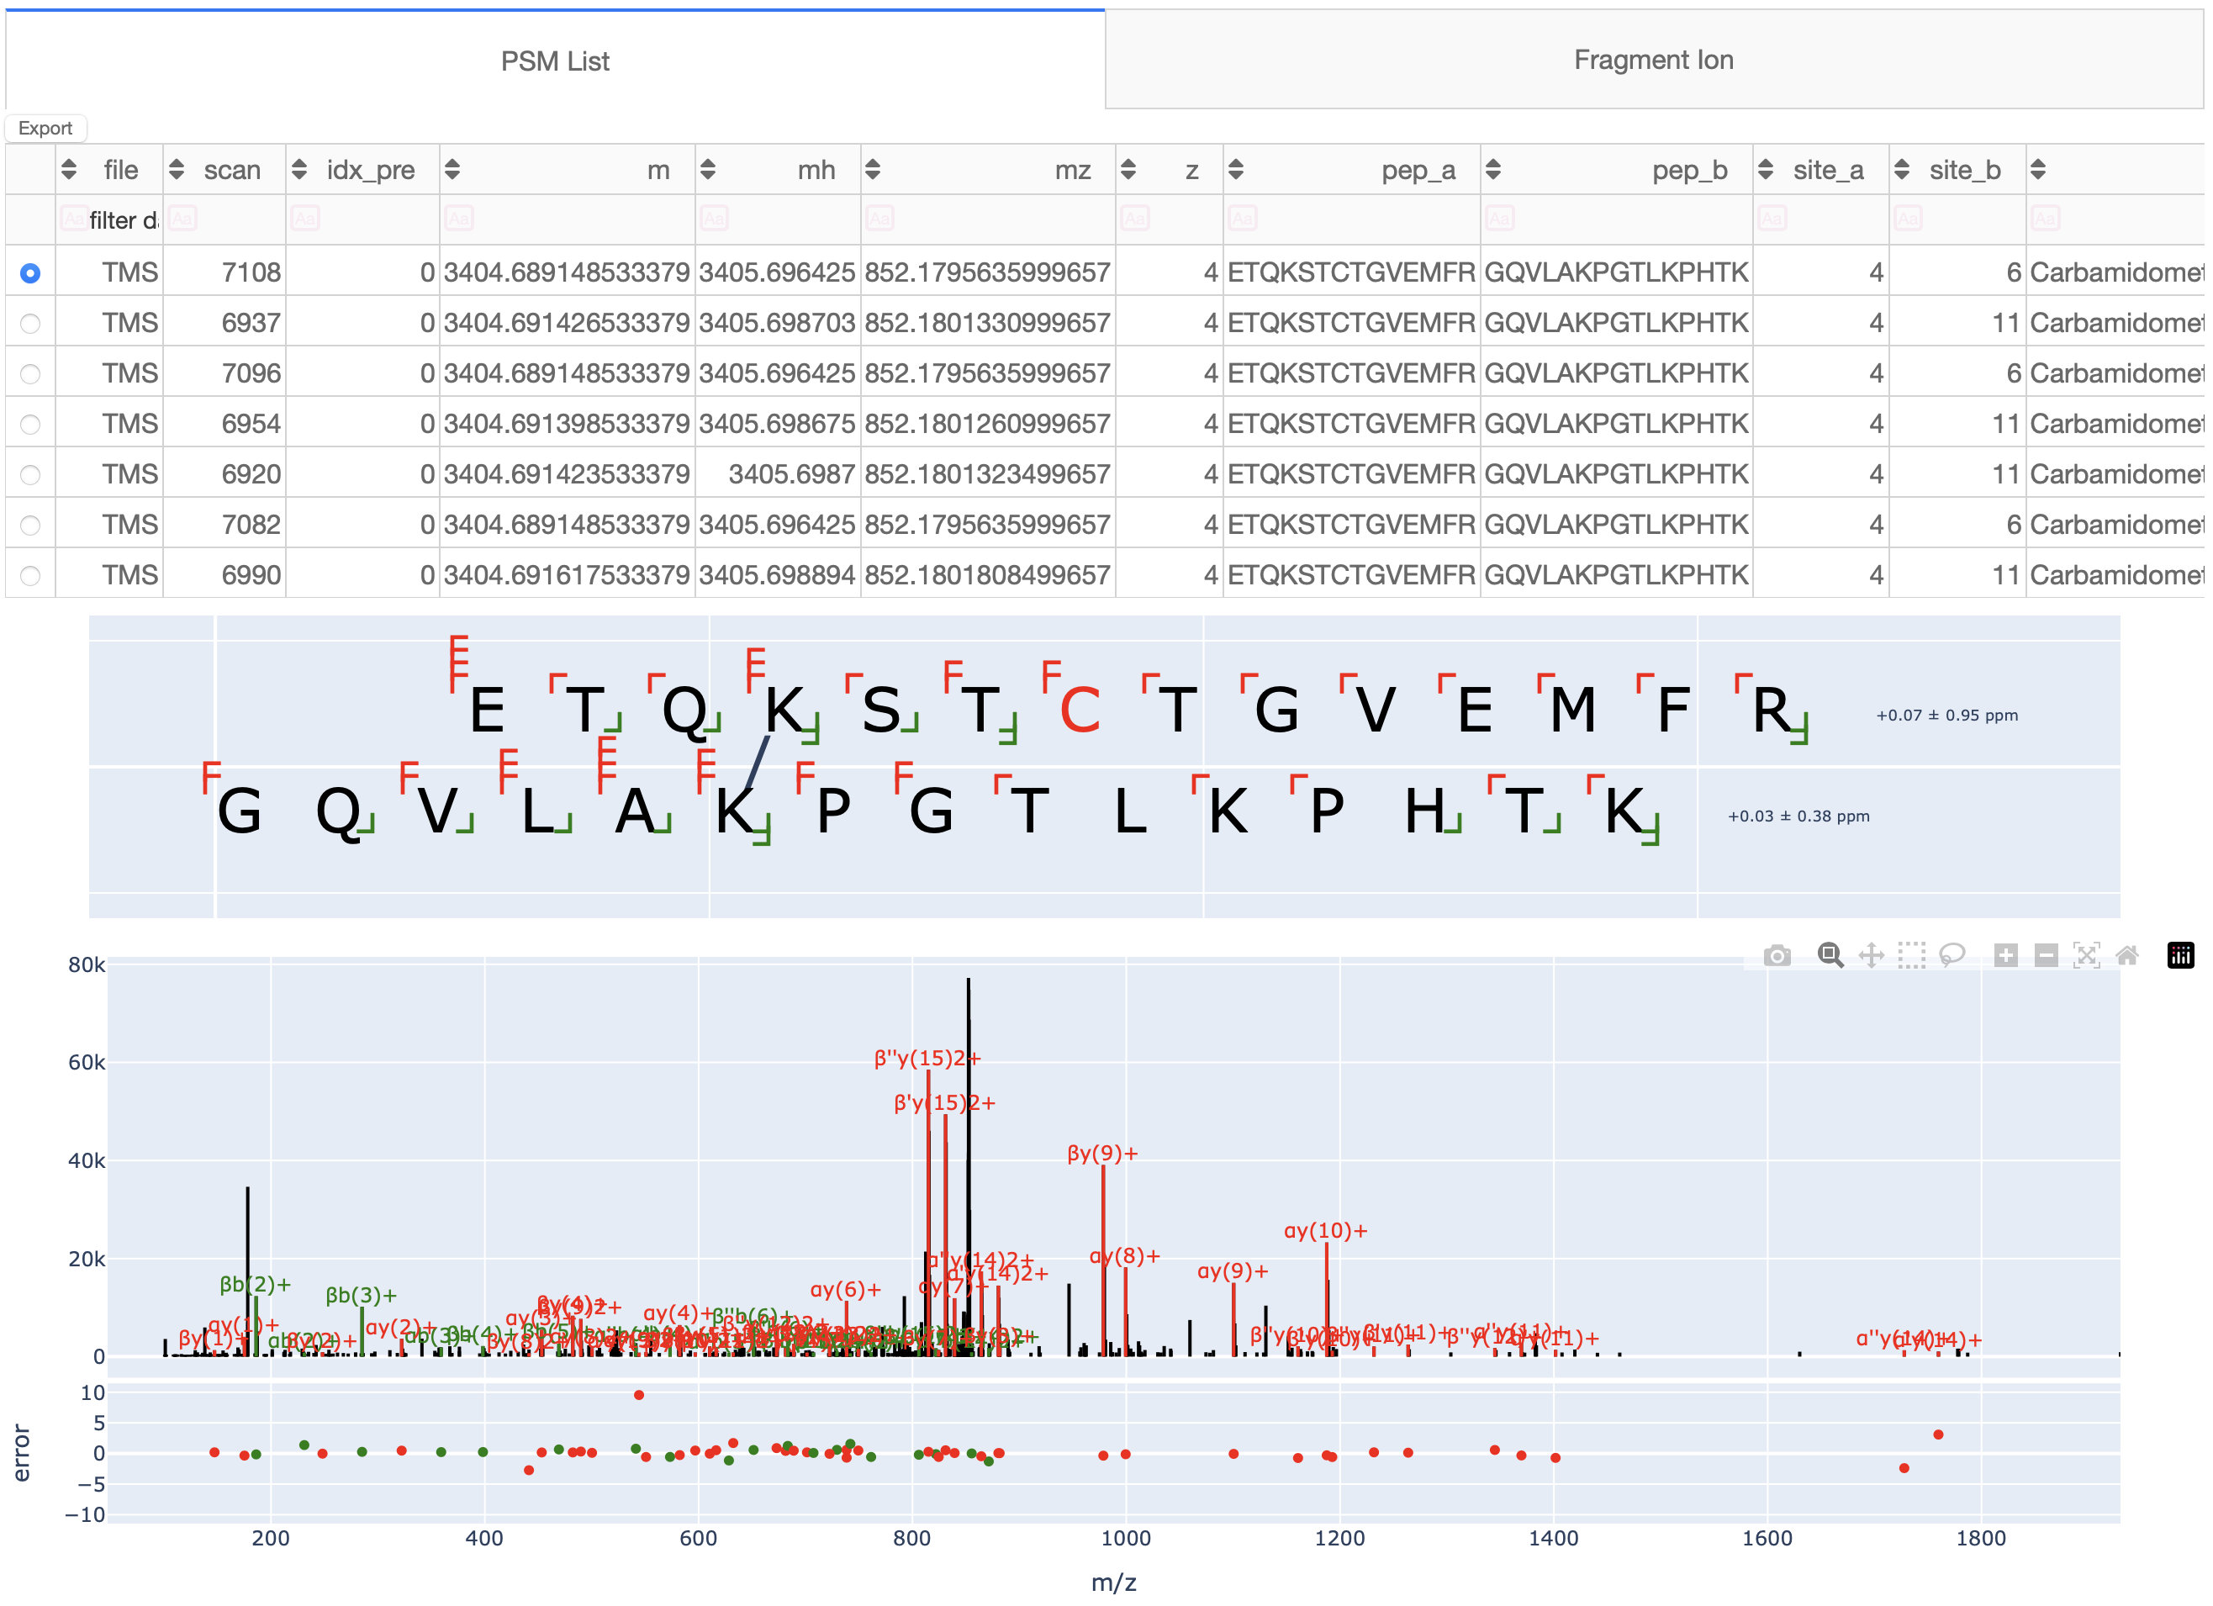The width and height of the screenshot is (2213, 1606).
Task: Switch to the Fragment Ion tab
Action: (x=1653, y=61)
